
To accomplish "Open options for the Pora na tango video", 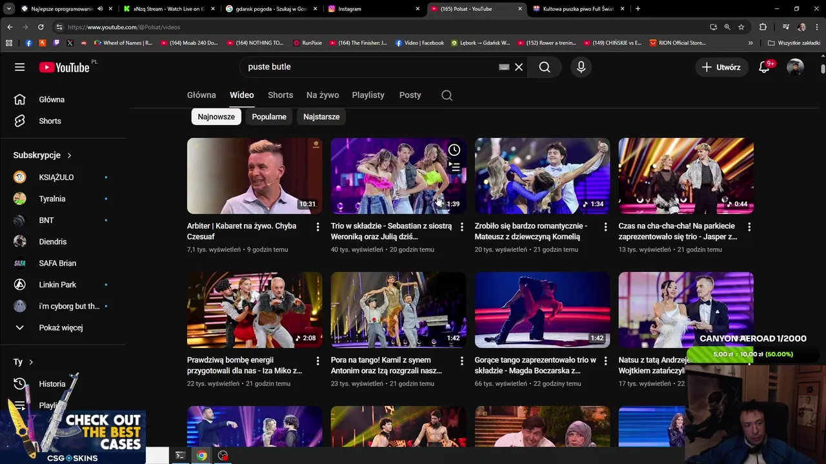I will tap(461, 361).
